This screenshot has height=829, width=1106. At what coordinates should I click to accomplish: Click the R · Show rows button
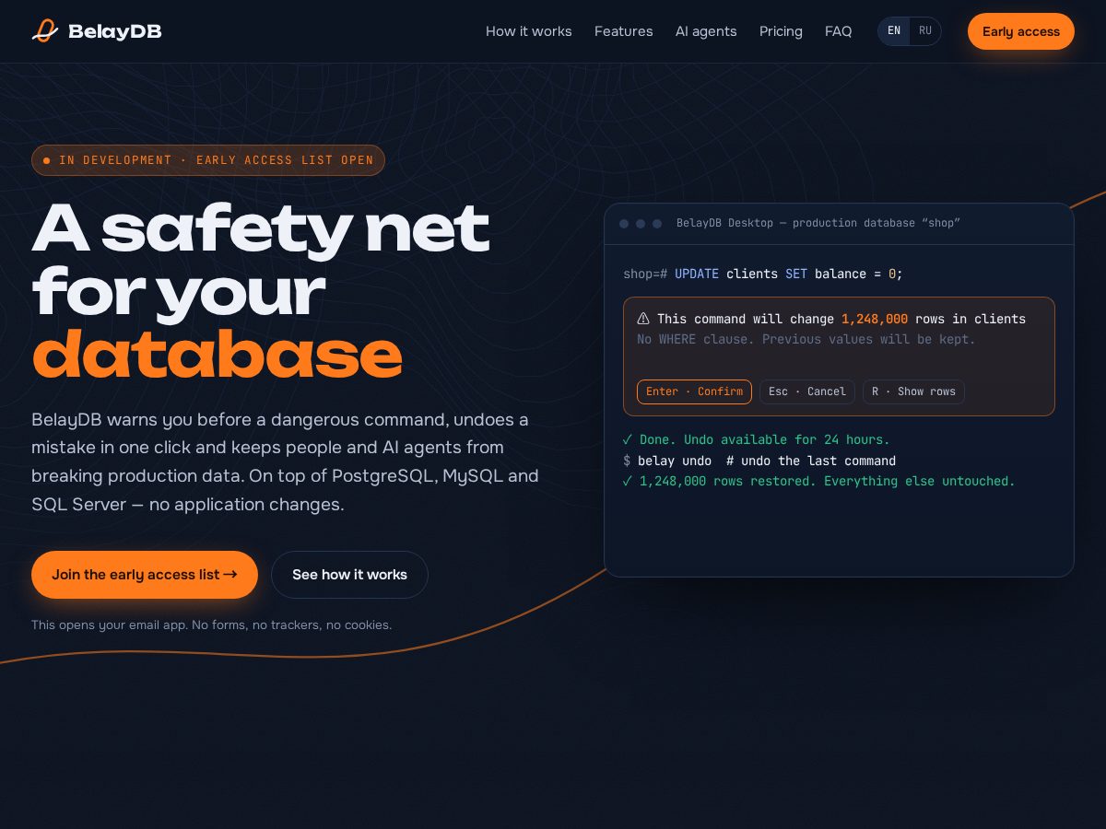(x=913, y=391)
